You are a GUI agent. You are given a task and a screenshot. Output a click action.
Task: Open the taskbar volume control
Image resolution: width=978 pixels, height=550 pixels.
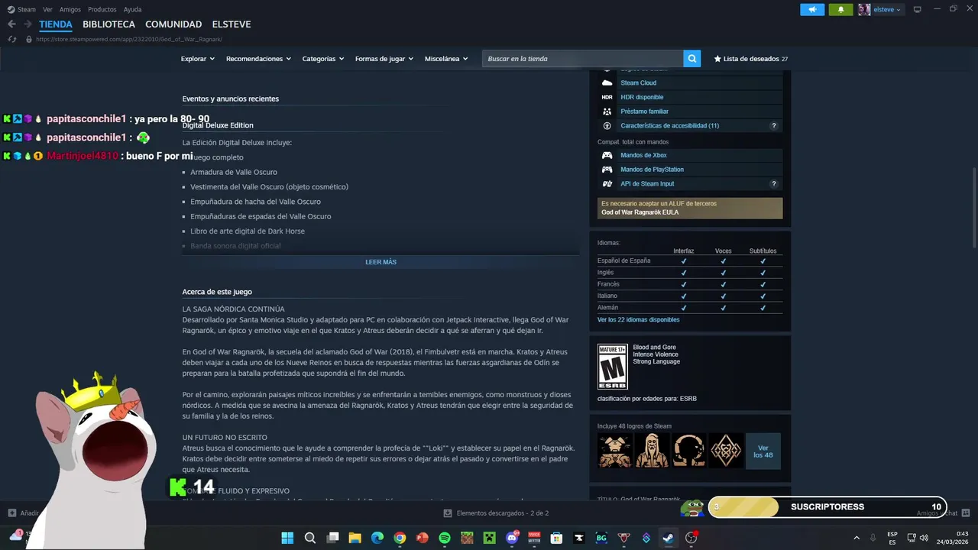coord(925,538)
